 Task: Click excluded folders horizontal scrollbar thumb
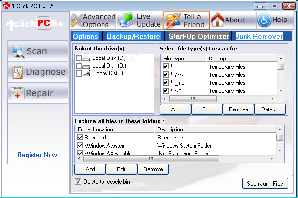(151, 158)
